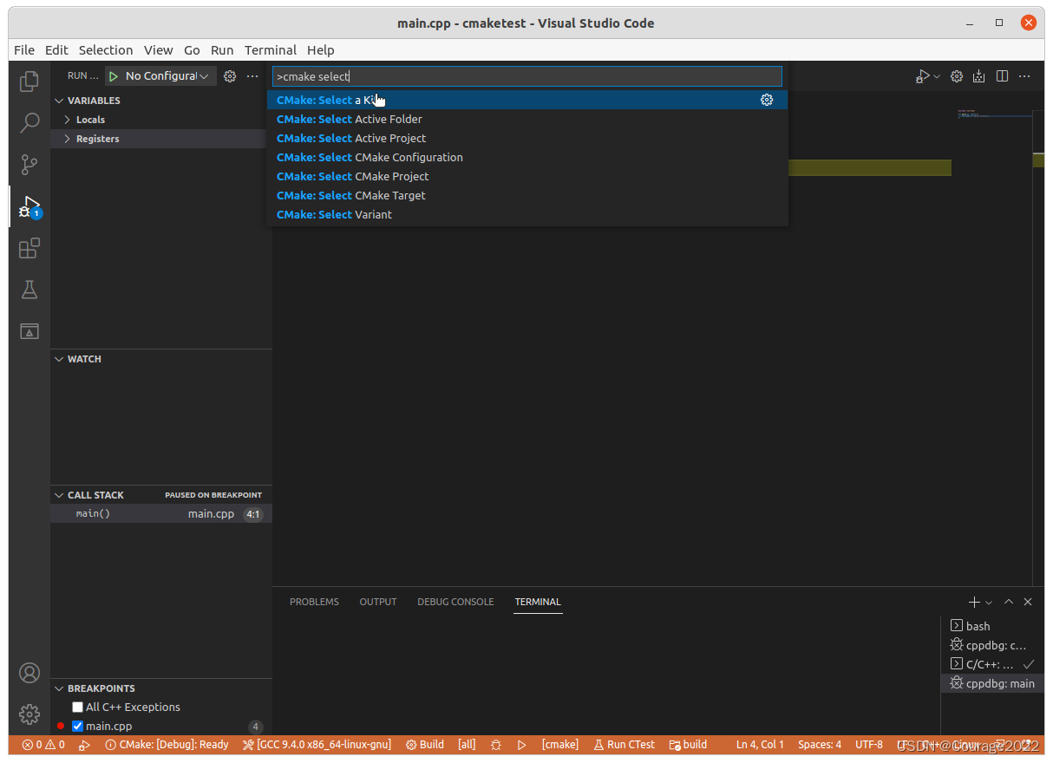Toggle All C++ Exceptions checkbox
1053x763 pixels.
pos(77,708)
